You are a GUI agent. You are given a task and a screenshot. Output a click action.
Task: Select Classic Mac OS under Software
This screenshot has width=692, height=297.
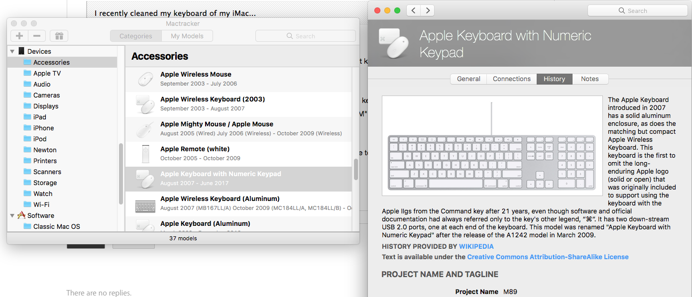tap(62, 226)
